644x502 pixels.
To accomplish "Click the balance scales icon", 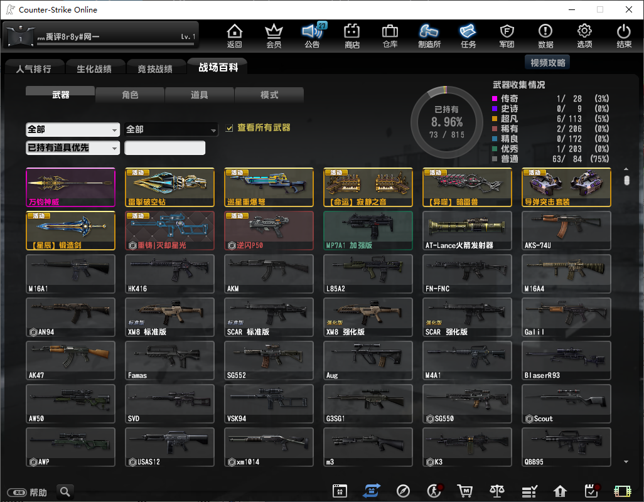I will point(497,491).
